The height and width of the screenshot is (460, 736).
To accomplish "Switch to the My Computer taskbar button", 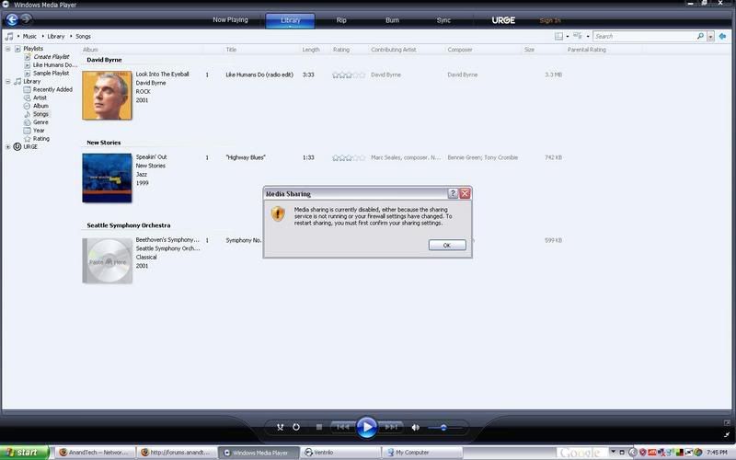I will click(x=422, y=453).
